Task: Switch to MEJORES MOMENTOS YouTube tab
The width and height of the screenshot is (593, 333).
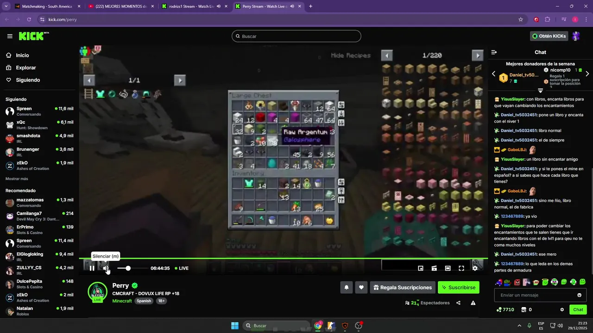Action: [x=121, y=6]
